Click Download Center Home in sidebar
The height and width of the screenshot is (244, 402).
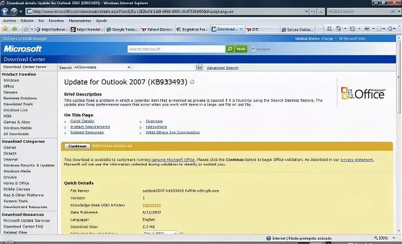(x=25, y=67)
